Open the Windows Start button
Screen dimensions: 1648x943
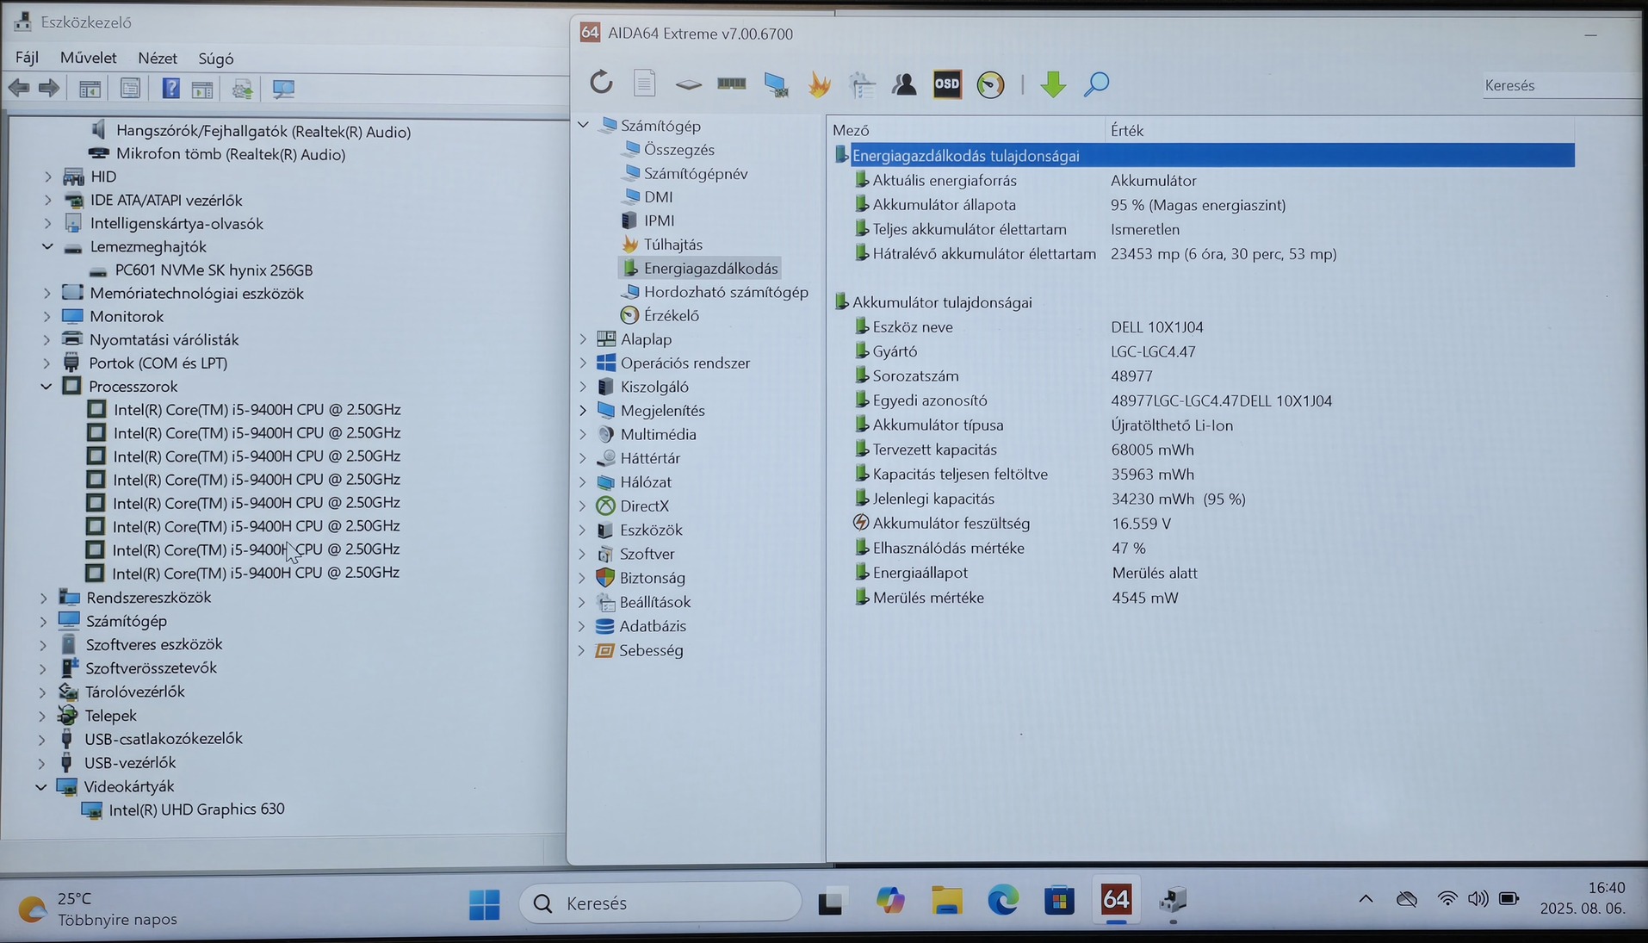(x=484, y=903)
